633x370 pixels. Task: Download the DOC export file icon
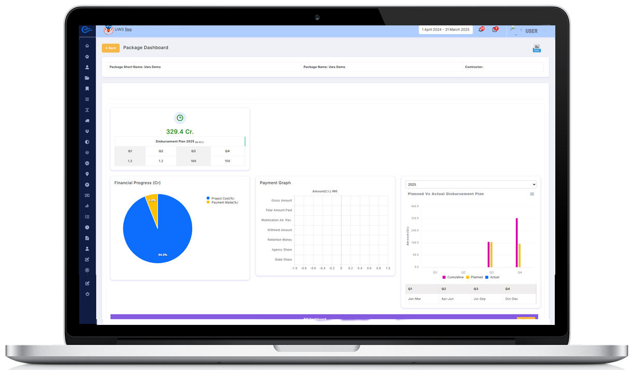tap(537, 48)
